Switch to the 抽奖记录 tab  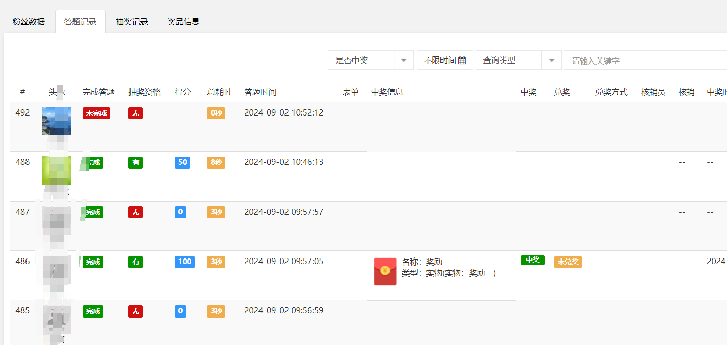coord(132,22)
